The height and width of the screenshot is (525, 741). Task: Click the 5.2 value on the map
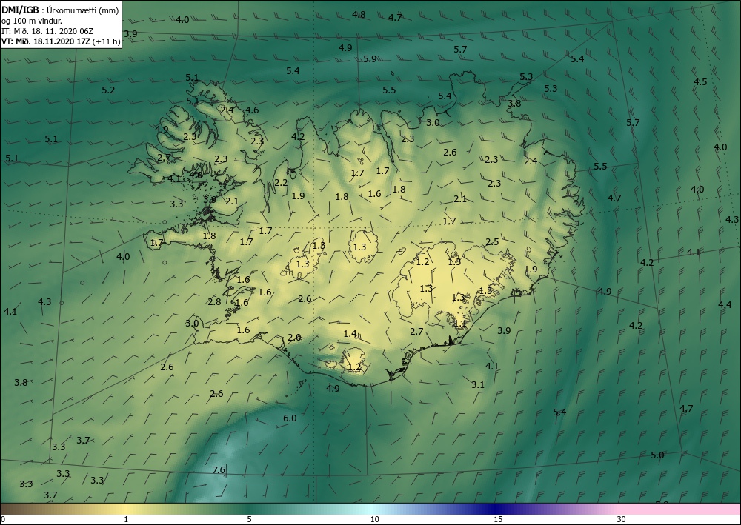tap(108, 90)
